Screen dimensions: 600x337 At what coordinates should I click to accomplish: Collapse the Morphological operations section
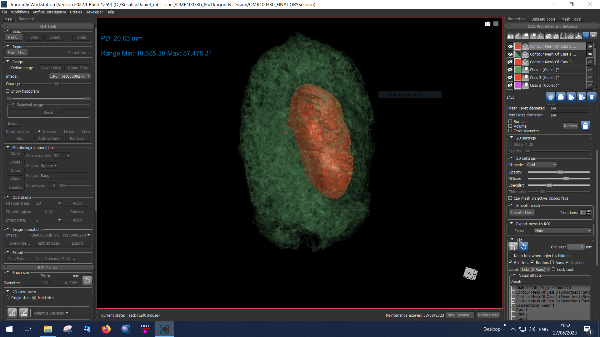(x=8, y=148)
